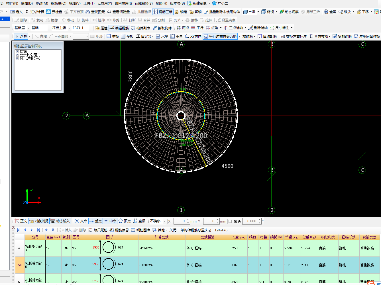Toggle 钢筋三维 rebar 3D view
The width and height of the screenshot is (381, 285).
163,12
